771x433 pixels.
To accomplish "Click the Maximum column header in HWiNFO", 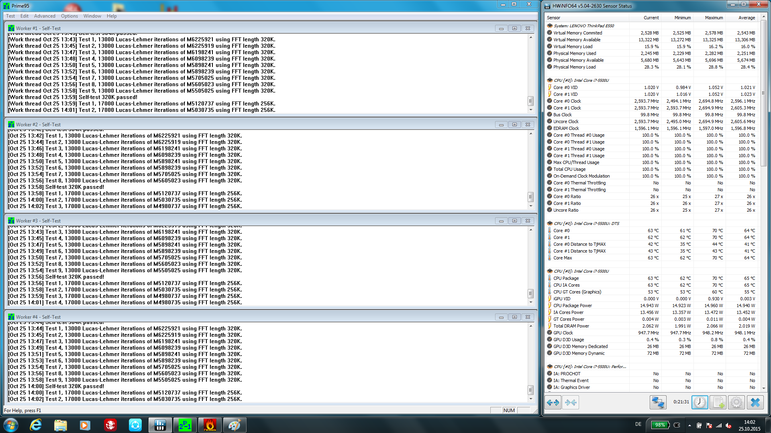I will [x=714, y=18].
